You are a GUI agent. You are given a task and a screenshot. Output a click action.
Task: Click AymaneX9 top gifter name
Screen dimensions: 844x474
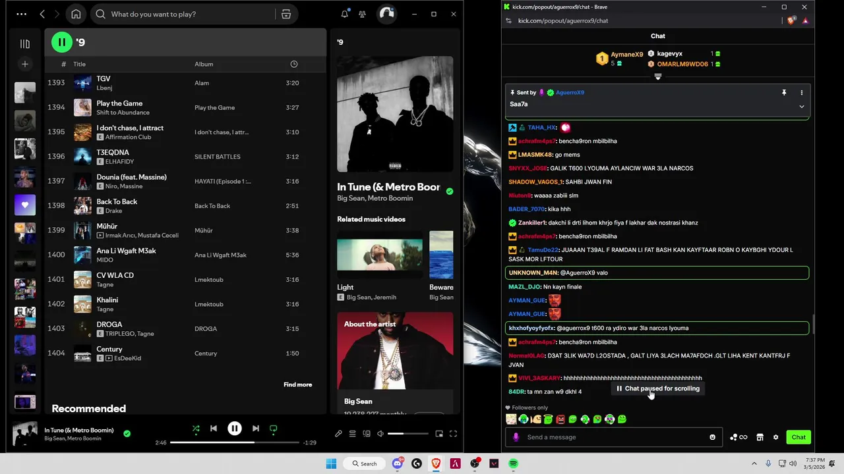tap(626, 55)
